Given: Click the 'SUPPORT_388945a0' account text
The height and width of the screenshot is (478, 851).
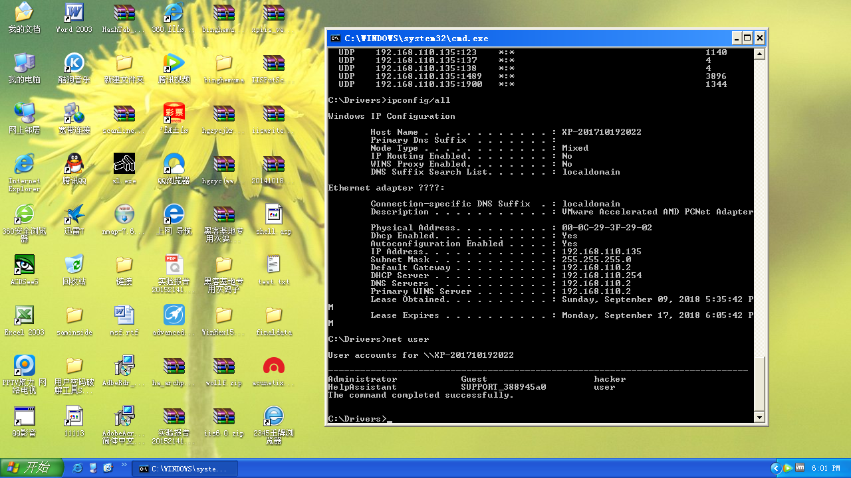Looking at the screenshot, I should coord(503,387).
